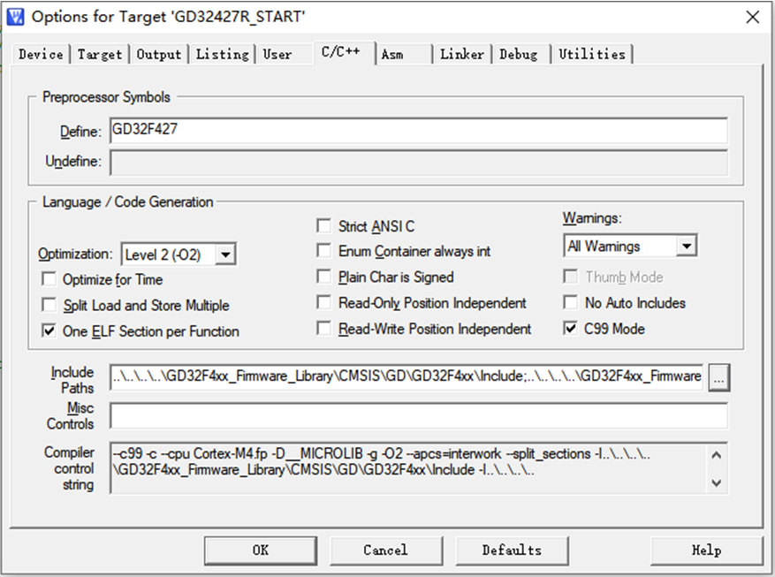The image size is (775, 577).
Task: Check Plain Char is Signed
Action: 324,277
